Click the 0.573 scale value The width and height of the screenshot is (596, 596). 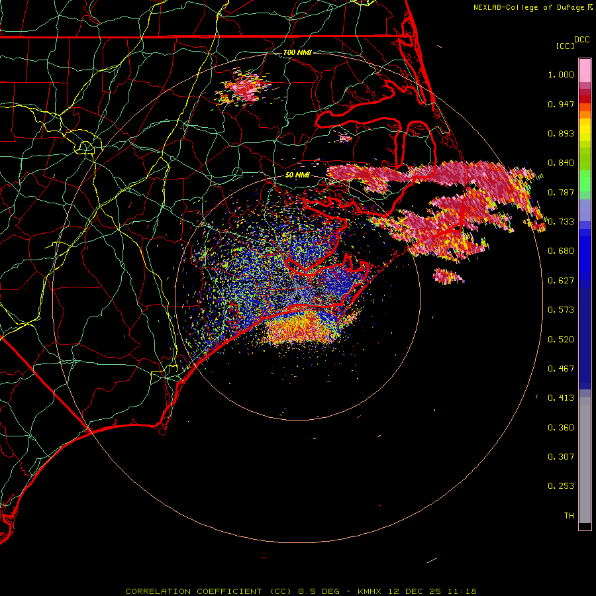[561, 310]
